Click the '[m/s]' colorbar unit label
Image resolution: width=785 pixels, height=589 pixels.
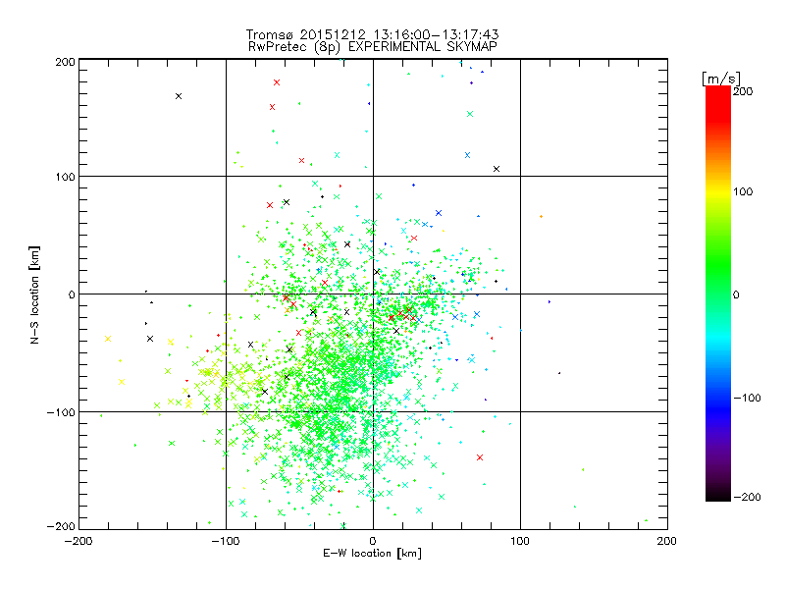[x=721, y=79]
